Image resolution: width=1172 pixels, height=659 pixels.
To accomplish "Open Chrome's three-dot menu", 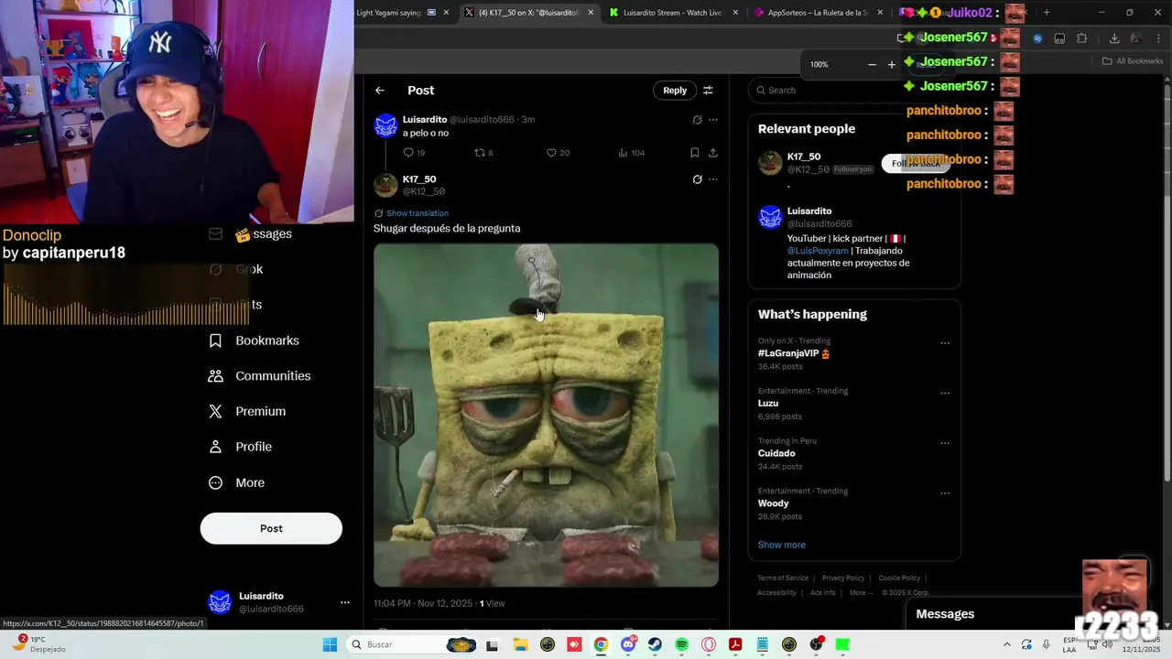I will click(1158, 38).
